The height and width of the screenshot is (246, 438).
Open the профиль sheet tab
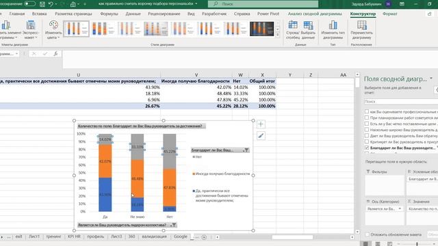coord(96,236)
